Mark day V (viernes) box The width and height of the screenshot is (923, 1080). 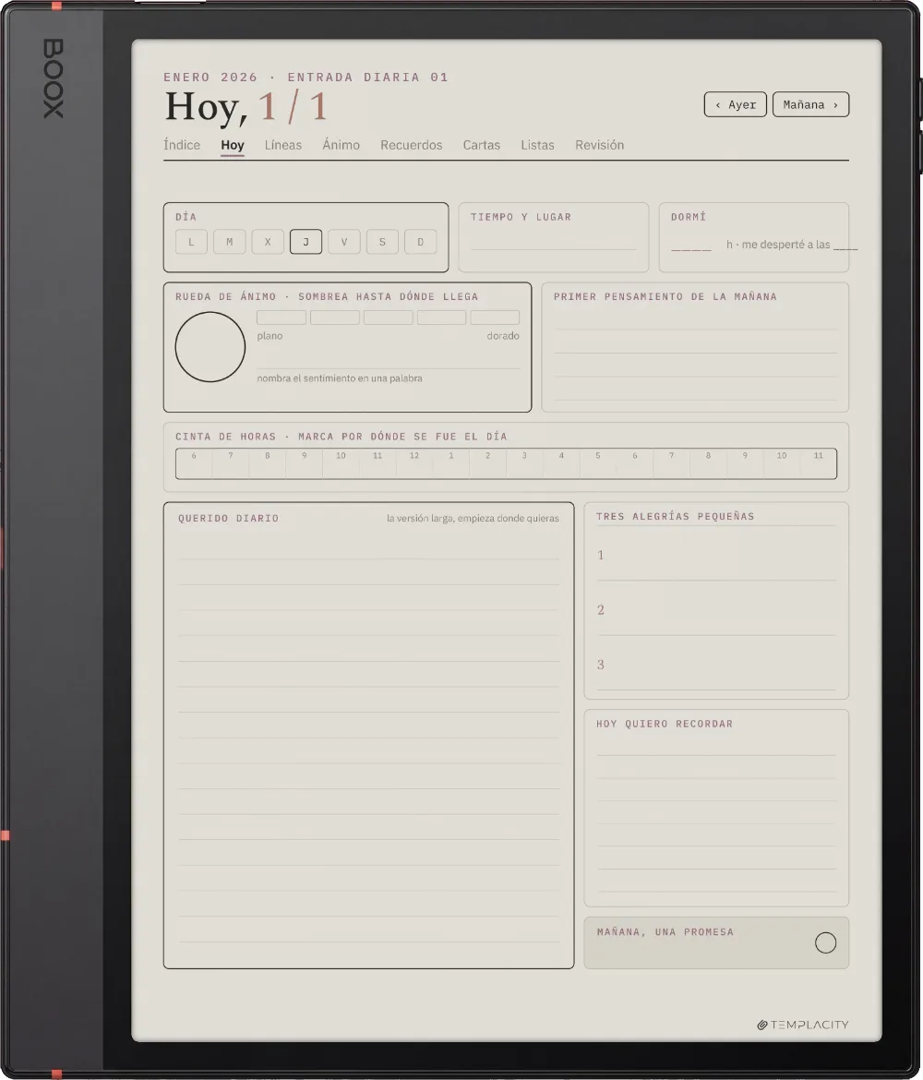click(344, 242)
